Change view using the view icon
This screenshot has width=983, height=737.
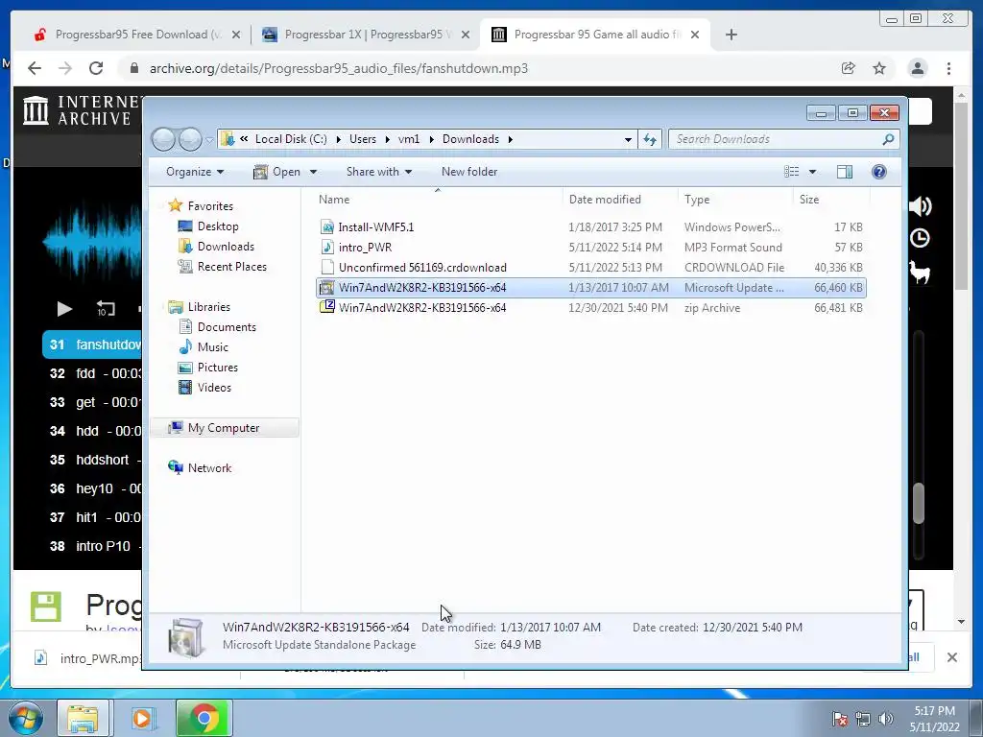coord(792,172)
